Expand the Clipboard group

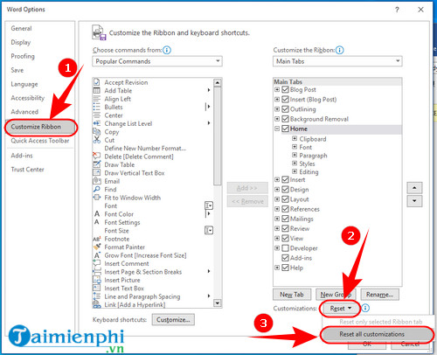point(295,138)
